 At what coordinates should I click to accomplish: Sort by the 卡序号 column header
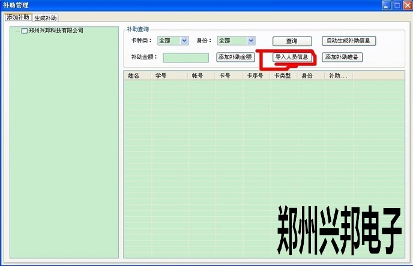click(x=256, y=75)
